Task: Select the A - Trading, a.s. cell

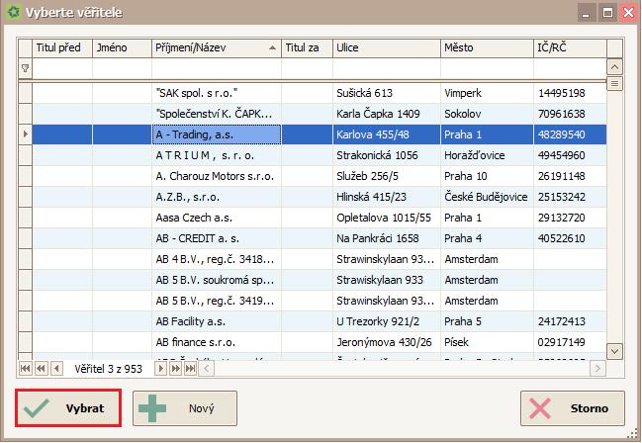Action: coord(217,134)
